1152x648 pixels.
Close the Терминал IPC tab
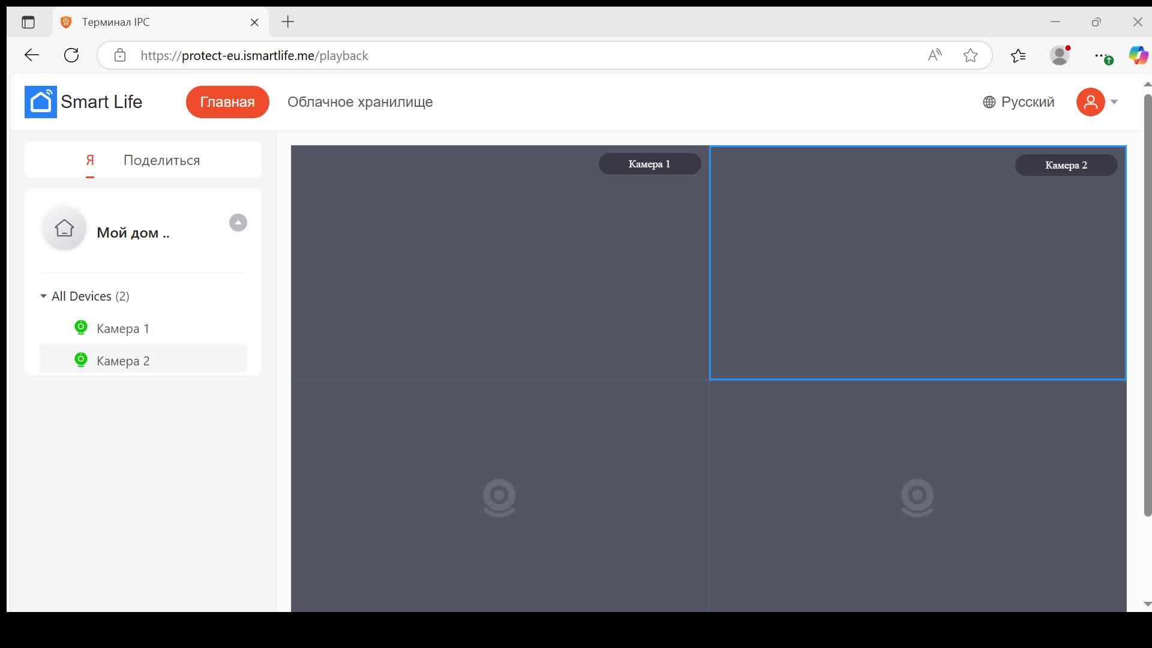coord(254,22)
